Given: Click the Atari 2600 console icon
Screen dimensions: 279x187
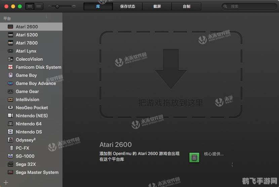Looking at the screenshot, I should click(10, 27).
